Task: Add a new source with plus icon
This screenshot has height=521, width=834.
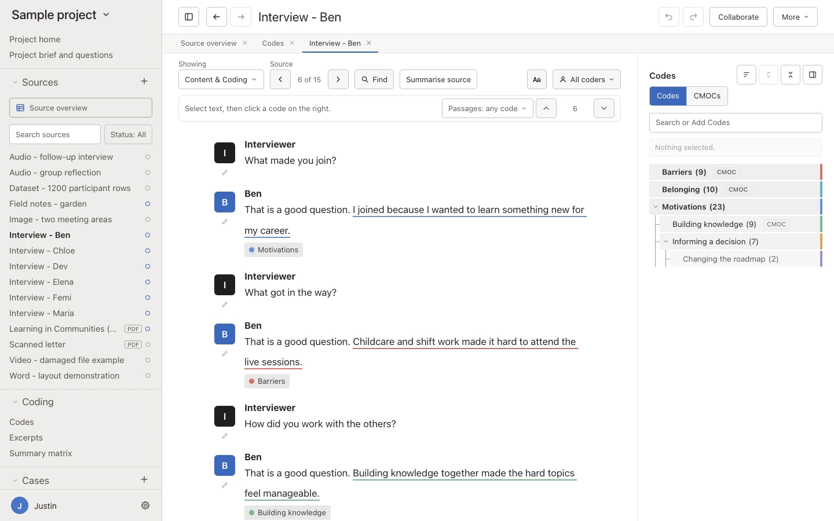Action: [144, 82]
